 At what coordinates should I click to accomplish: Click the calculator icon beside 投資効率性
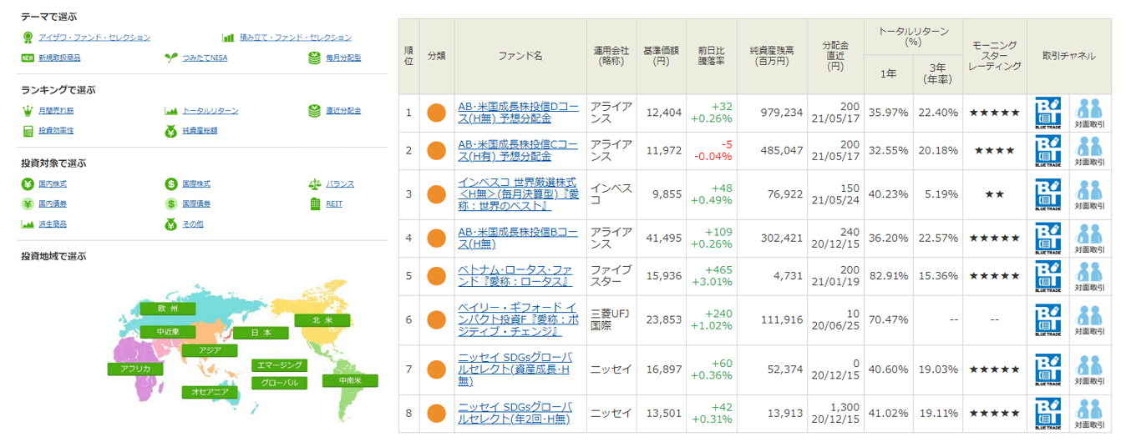[28, 131]
